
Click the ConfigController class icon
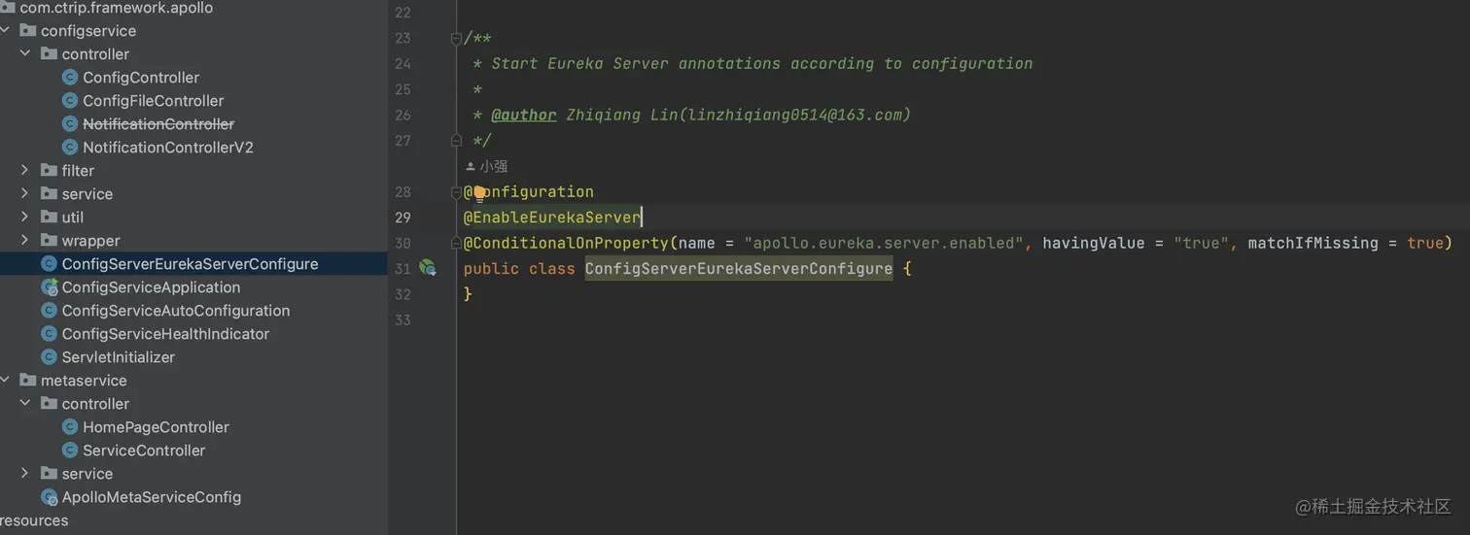(69, 78)
